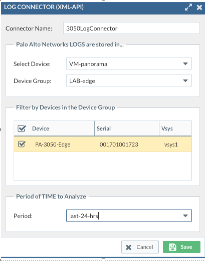Close the Log Connector dialog
Viewport: 205px width, 261px height.
coord(199,8)
